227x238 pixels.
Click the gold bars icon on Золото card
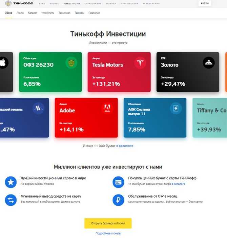pos(209,62)
